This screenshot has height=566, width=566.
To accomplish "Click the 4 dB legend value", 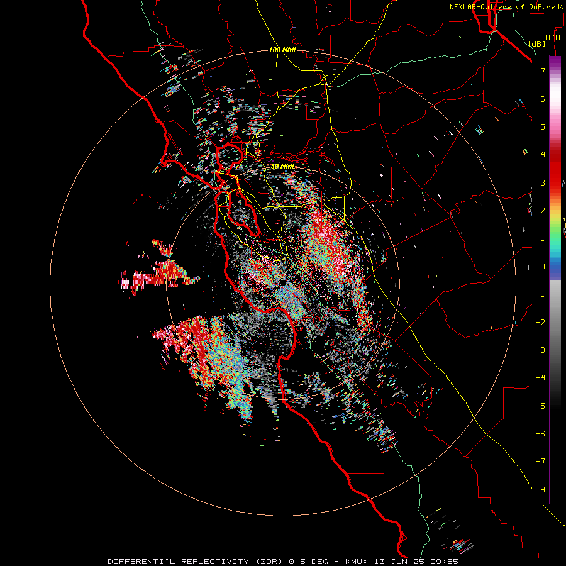I will (543, 155).
